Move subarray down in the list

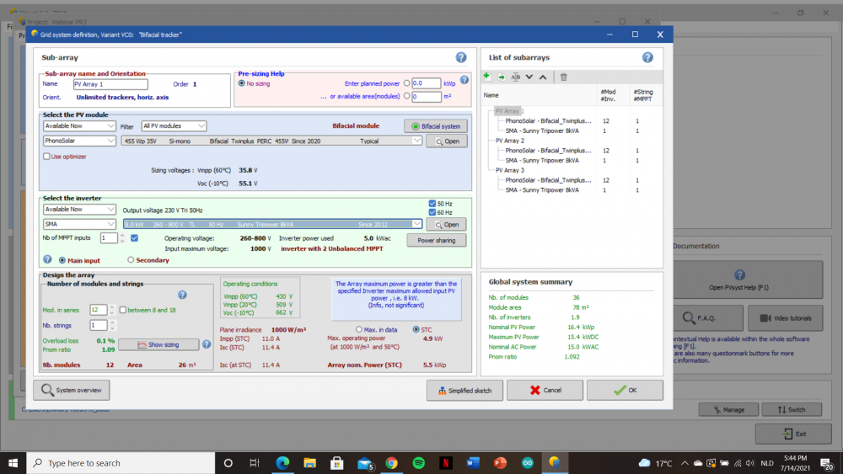pyautogui.click(x=529, y=77)
